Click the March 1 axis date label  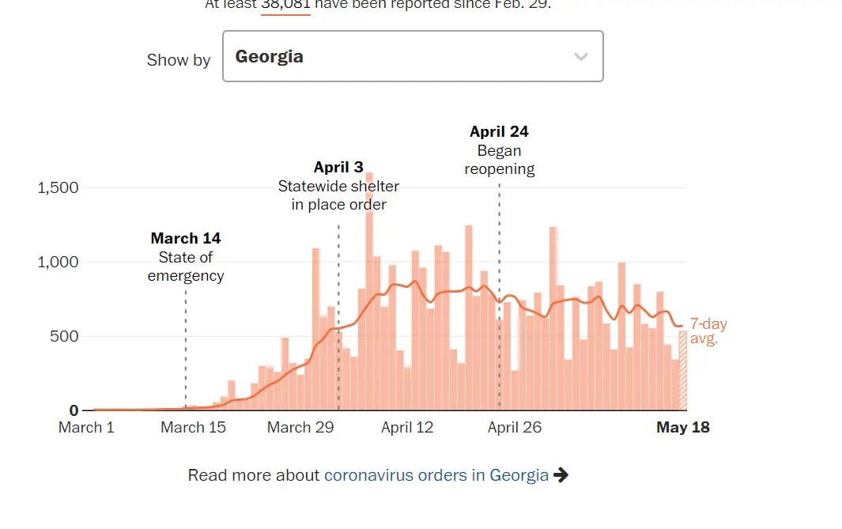point(86,428)
